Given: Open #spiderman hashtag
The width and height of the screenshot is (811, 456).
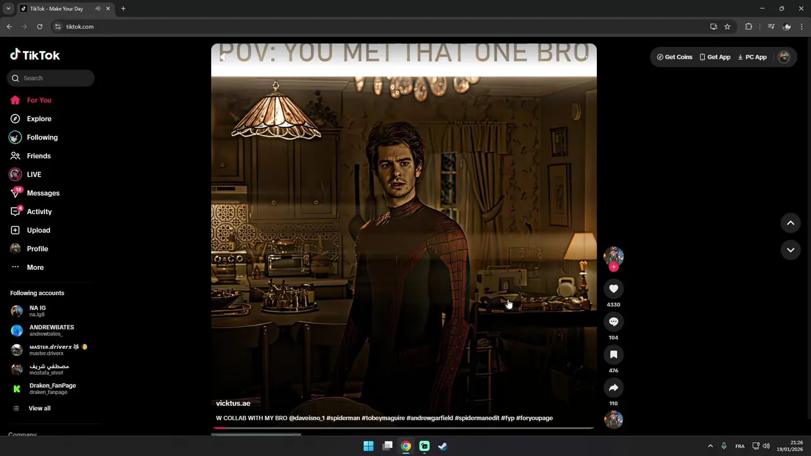Looking at the screenshot, I should [x=343, y=418].
